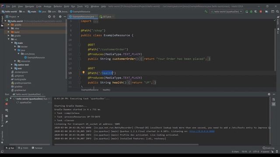Click the console horizontal scrollbar

[126, 144]
